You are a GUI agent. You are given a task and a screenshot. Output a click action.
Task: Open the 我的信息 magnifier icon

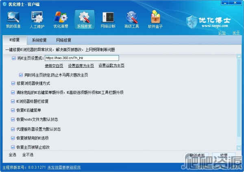point(13,17)
